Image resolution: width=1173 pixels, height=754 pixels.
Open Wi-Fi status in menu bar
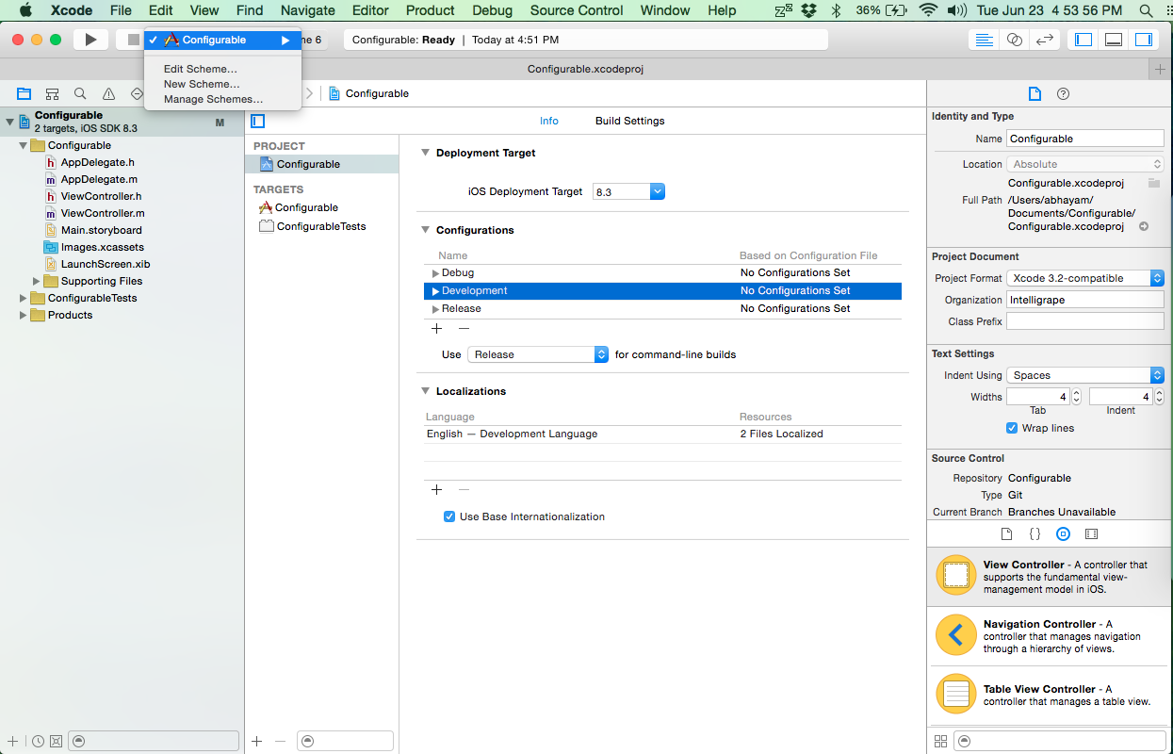click(x=928, y=10)
